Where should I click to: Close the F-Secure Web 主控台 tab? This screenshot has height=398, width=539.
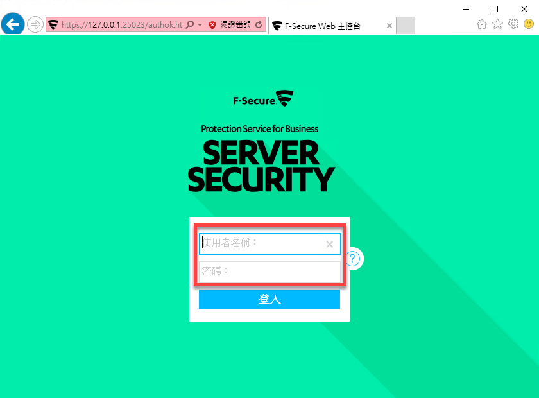(x=389, y=26)
